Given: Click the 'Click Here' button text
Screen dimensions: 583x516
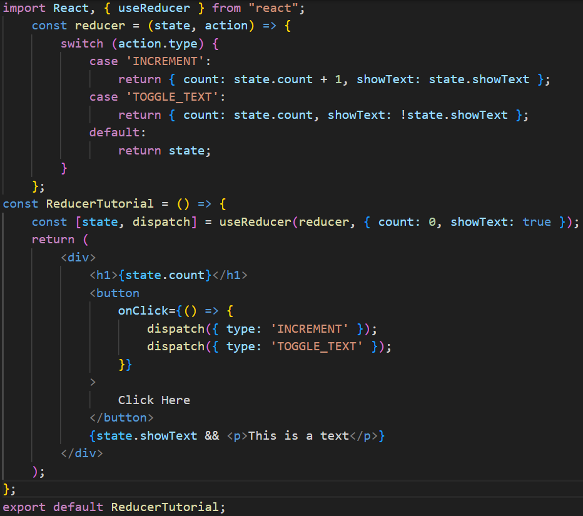Looking at the screenshot, I should pos(154,400).
